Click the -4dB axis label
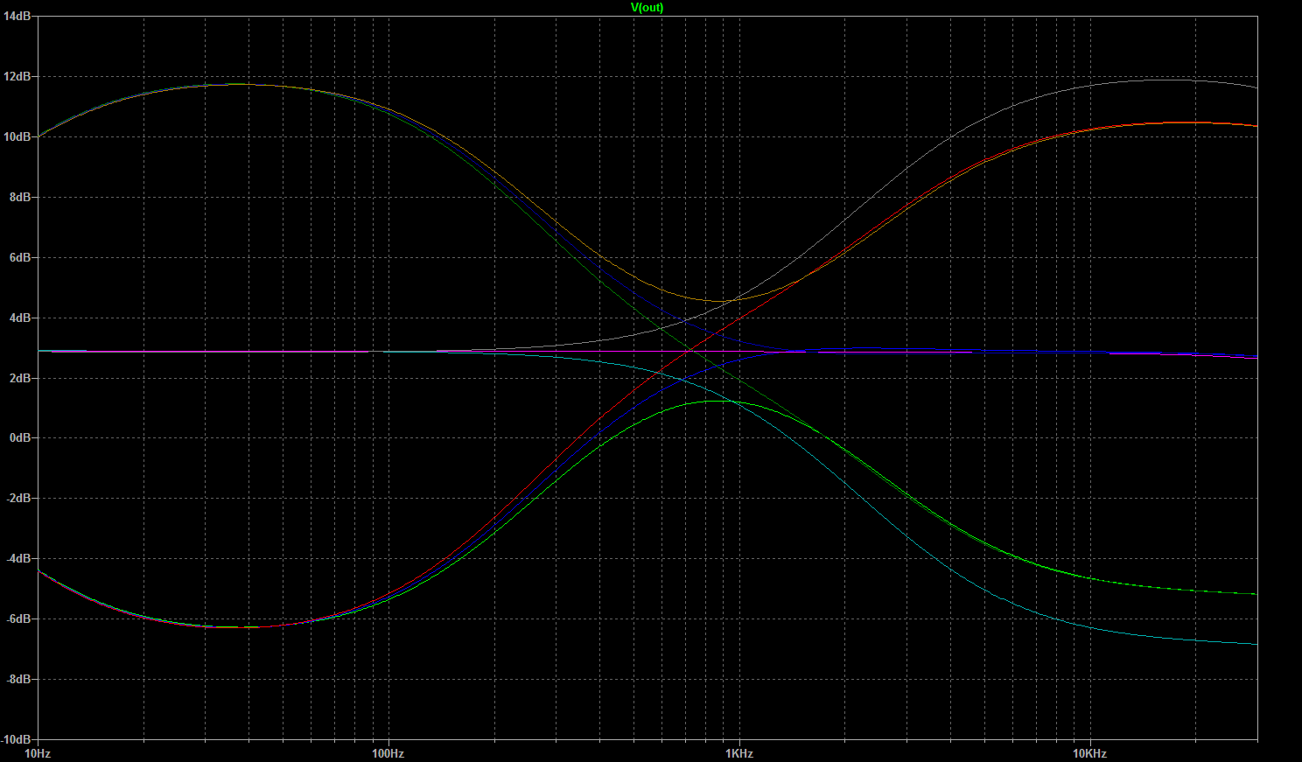 [18, 559]
